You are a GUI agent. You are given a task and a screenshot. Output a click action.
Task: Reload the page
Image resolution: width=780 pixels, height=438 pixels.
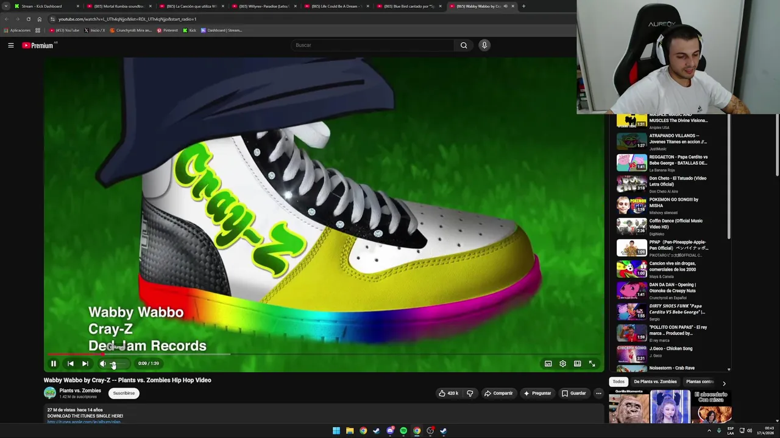[28, 19]
